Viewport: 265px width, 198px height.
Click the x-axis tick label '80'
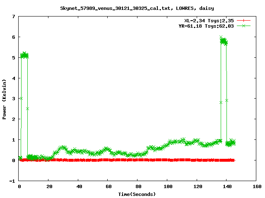[x=138, y=186]
